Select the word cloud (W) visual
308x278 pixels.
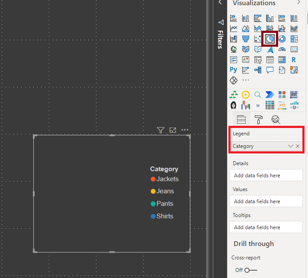[258, 105]
